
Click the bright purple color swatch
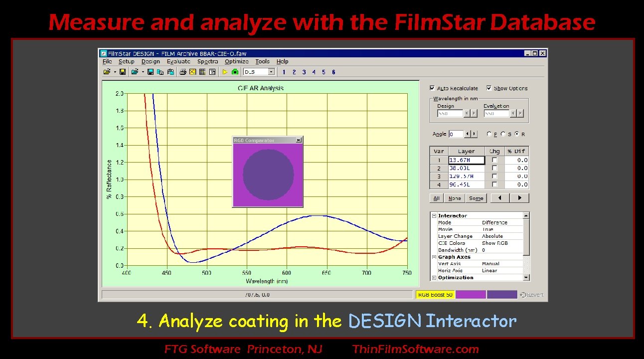click(471, 295)
